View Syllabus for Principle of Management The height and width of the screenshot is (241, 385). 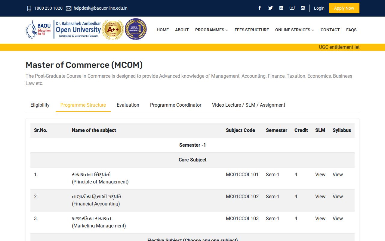338,175
